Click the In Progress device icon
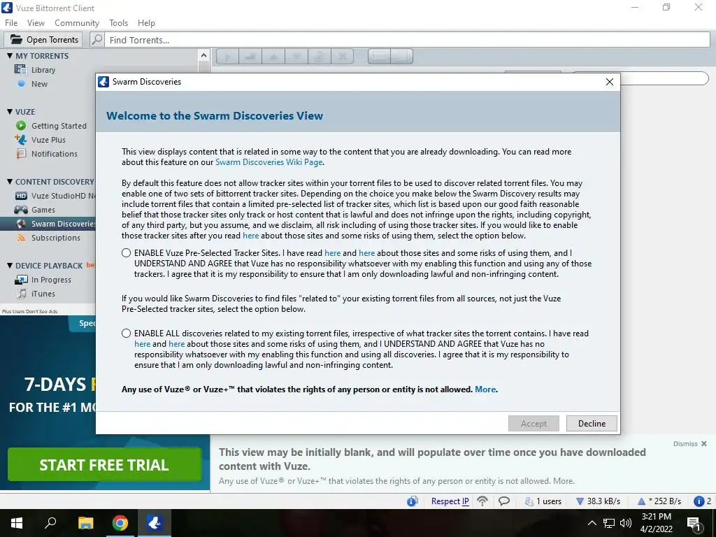The width and height of the screenshot is (716, 537). tap(21, 280)
